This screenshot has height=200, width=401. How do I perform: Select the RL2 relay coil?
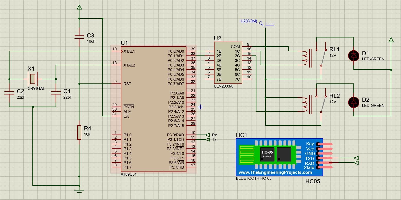tap(305, 104)
